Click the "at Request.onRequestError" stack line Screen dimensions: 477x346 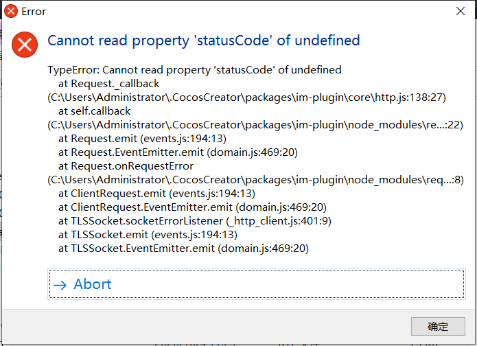tap(126, 166)
